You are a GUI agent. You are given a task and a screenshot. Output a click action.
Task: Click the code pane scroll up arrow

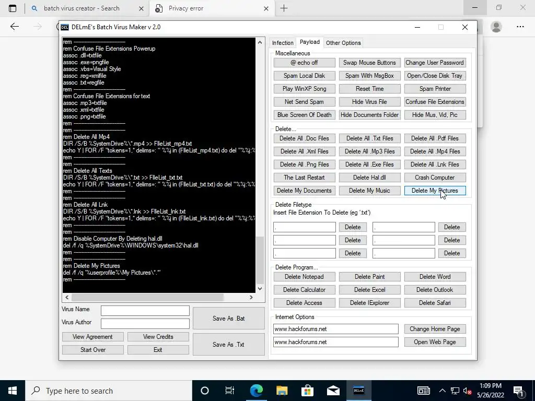pos(260,42)
